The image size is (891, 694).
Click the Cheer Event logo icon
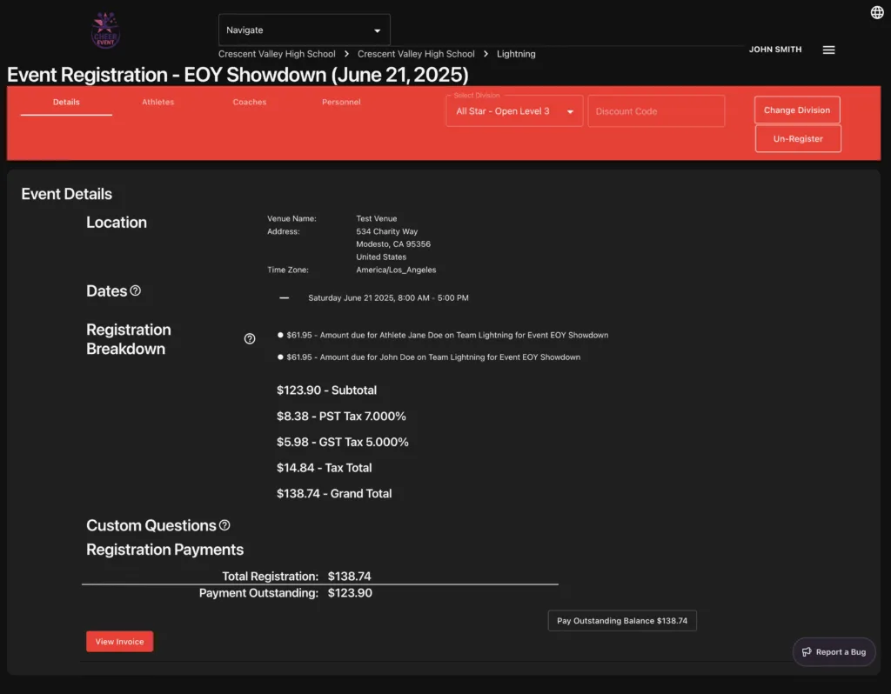tap(106, 32)
